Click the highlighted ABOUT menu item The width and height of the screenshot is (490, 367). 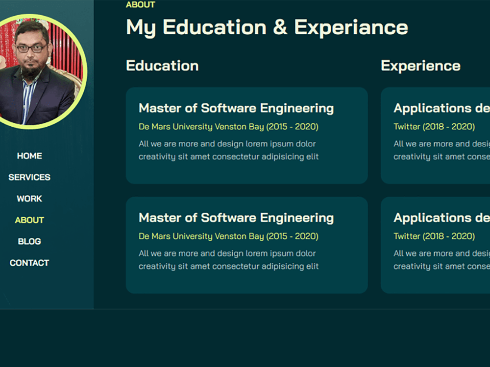pos(29,220)
